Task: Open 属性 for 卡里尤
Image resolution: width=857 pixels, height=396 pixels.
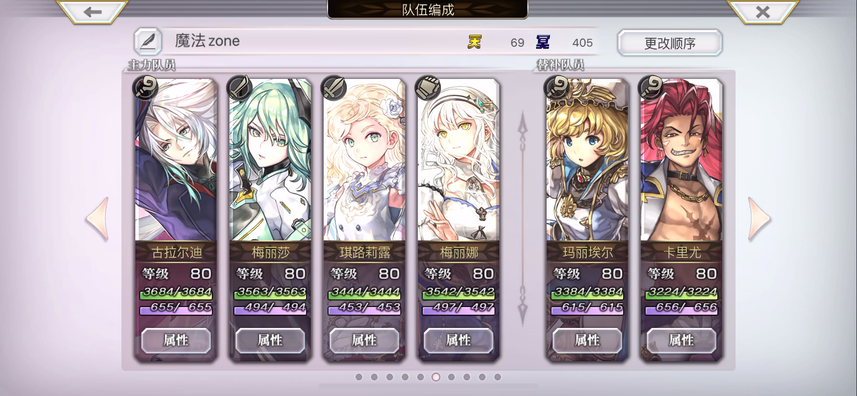Action: tap(681, 341)
